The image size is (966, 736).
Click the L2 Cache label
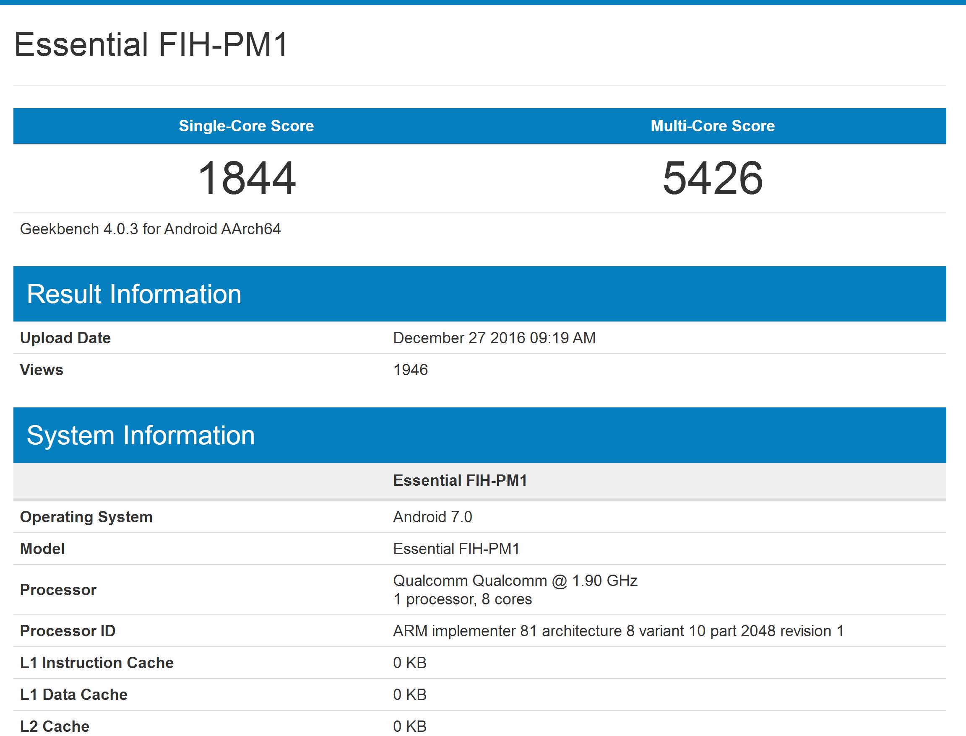(55, 727)
